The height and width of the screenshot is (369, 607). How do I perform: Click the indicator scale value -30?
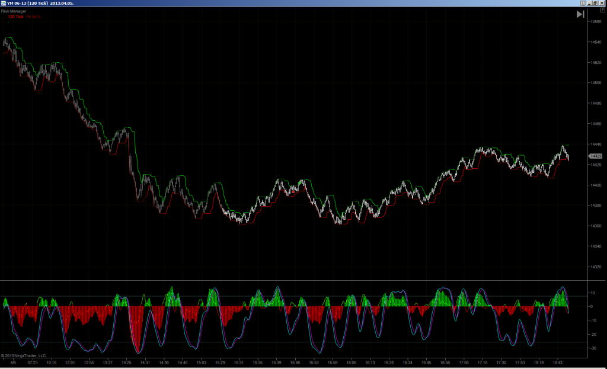(x=593, y=348)
